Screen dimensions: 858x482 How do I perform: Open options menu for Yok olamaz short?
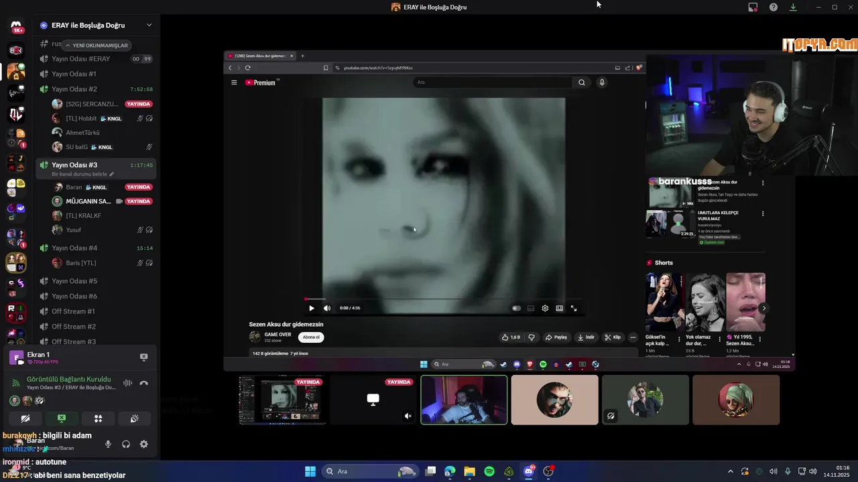(719, 339)
